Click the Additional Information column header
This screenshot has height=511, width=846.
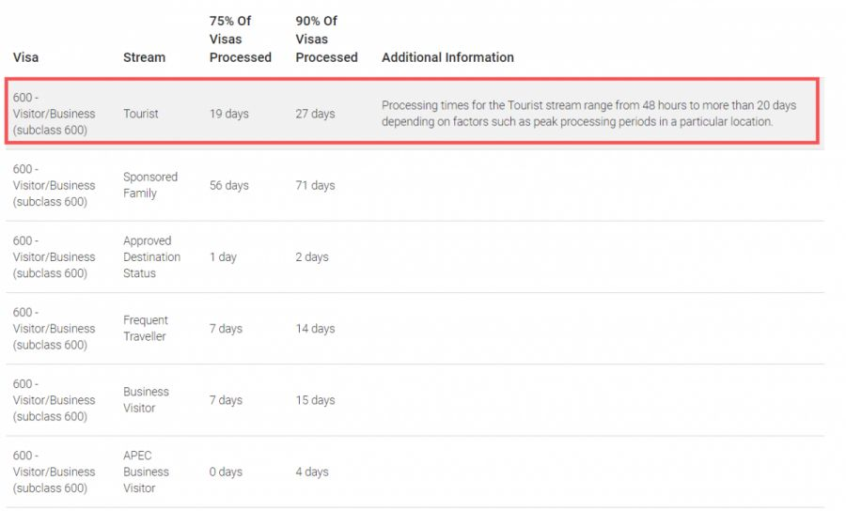[447, 57]
